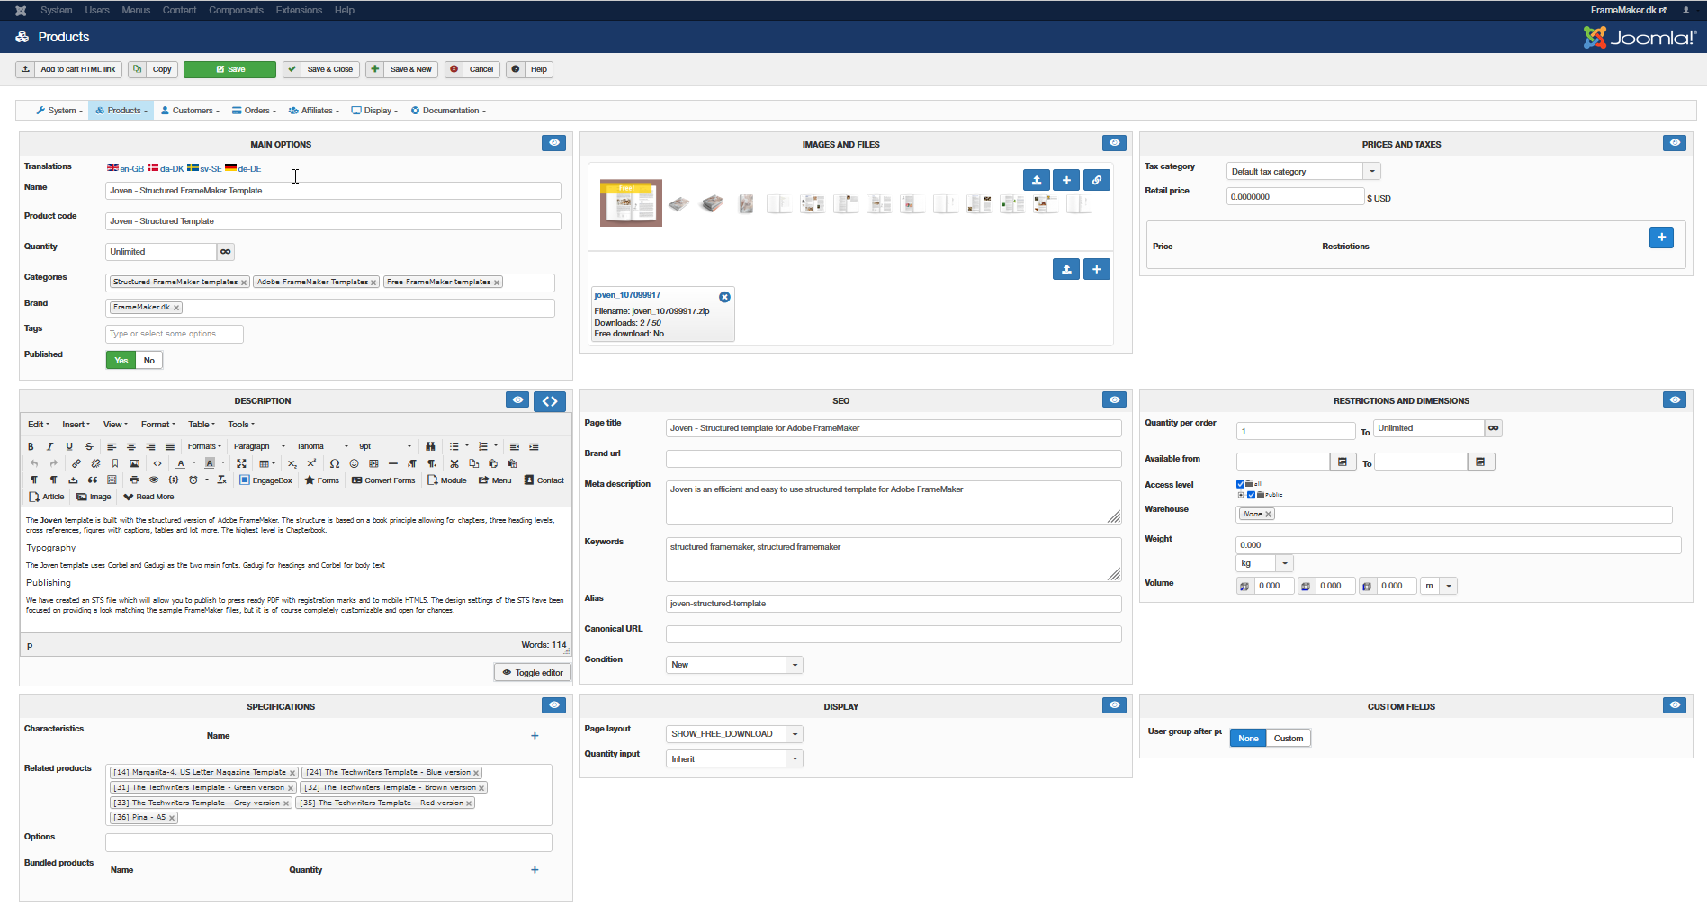
Task: Center-align the description text
Action: pos(131,446)
